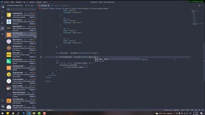Screen dimensions: 205x115
Task: Open the Ayuda menu
Action: click(45, 2)
